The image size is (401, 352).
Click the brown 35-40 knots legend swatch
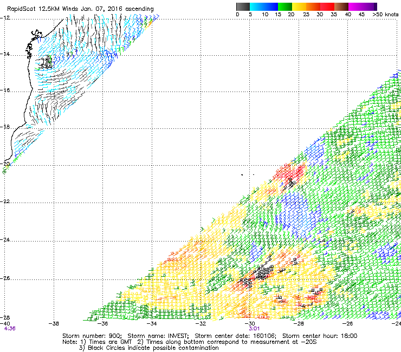pyautogui.click(x=341, y=6)
